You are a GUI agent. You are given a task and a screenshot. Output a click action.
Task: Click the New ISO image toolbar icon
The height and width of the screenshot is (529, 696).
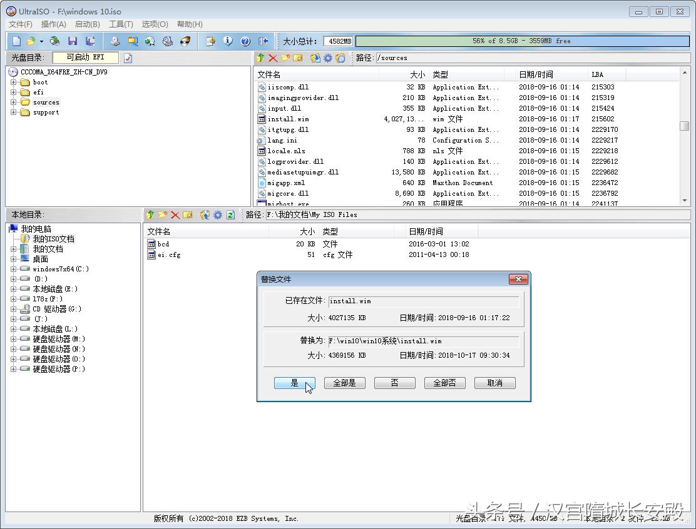point(16,41)
